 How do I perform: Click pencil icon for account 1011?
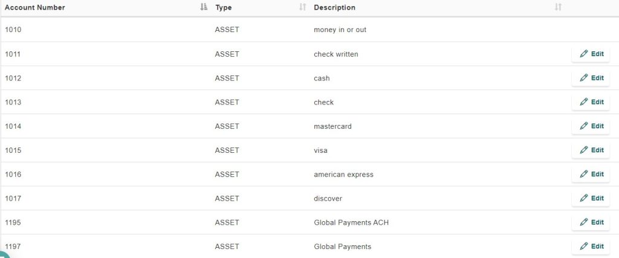pos(584,54)
